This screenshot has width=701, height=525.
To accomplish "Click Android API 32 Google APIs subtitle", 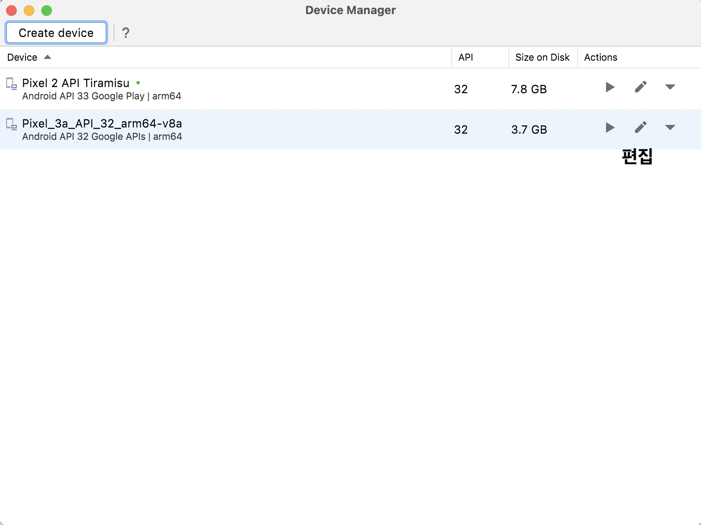I will [102, 136].
